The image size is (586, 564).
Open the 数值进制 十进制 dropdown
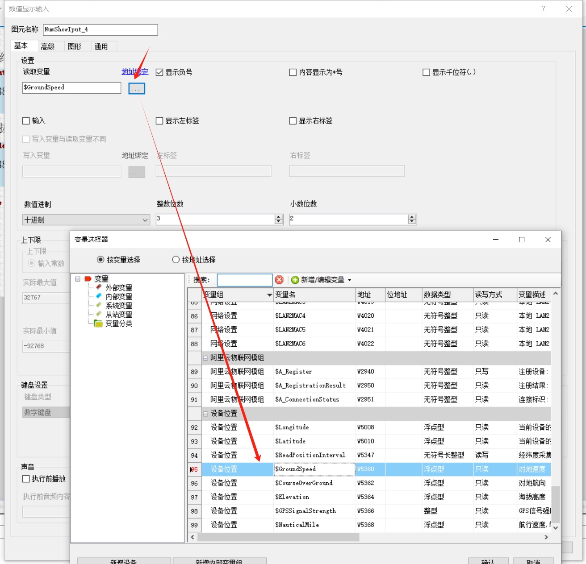(86, 220)
